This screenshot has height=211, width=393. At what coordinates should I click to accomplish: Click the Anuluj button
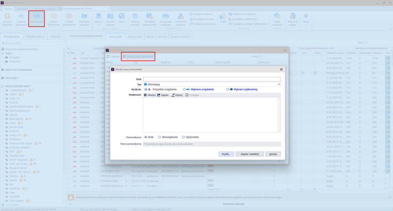click(x=273, y=154)
